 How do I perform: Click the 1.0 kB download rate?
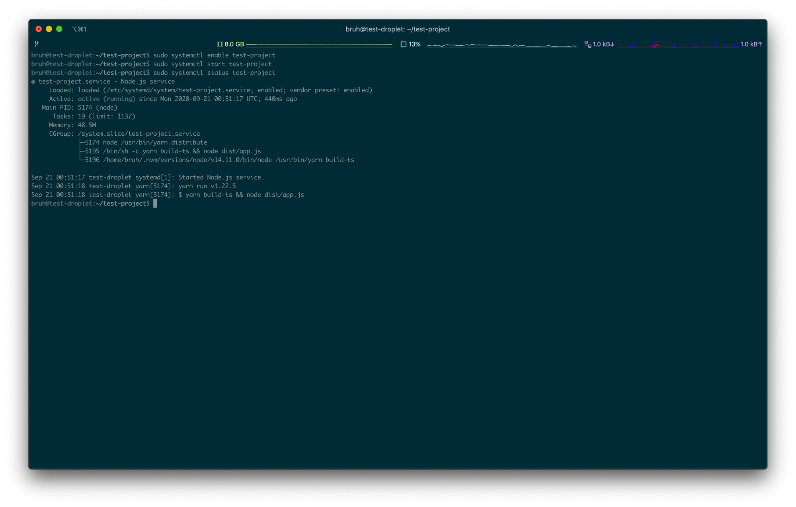click(603, 44)
